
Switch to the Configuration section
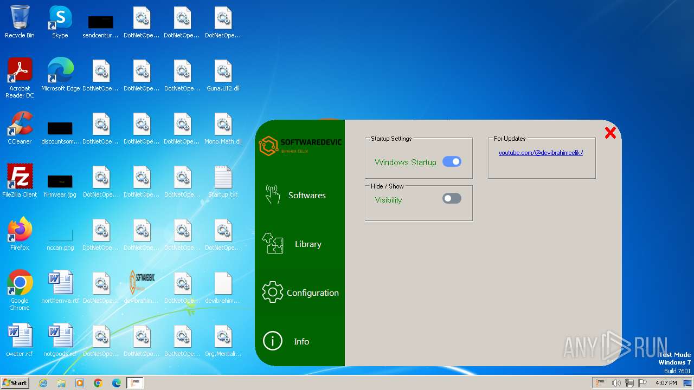click(313, 293)
